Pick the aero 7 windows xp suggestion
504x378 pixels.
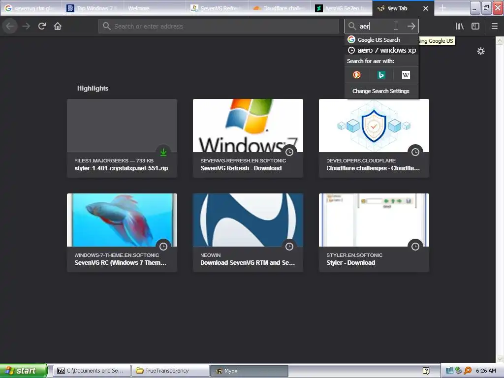click(381, 50)
